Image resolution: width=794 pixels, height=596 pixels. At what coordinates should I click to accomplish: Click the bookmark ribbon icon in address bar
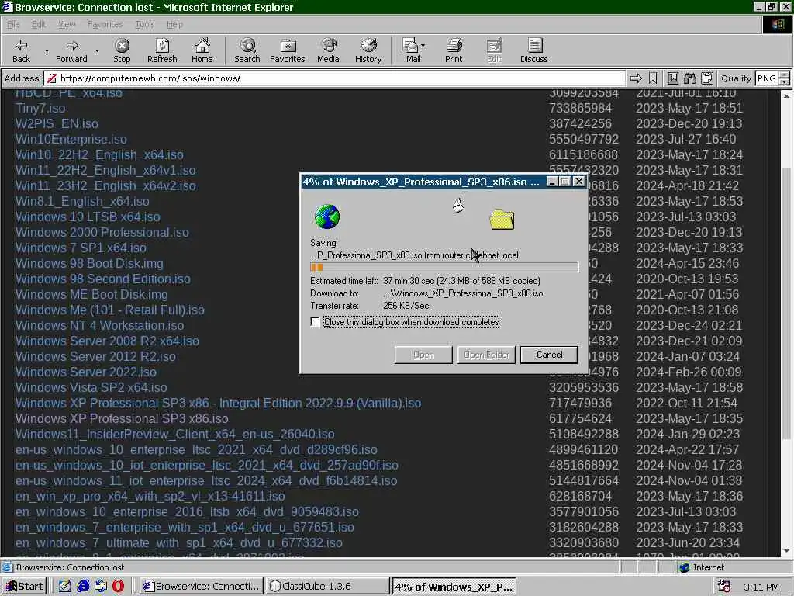pyautogui.click(x=653, y=78)
